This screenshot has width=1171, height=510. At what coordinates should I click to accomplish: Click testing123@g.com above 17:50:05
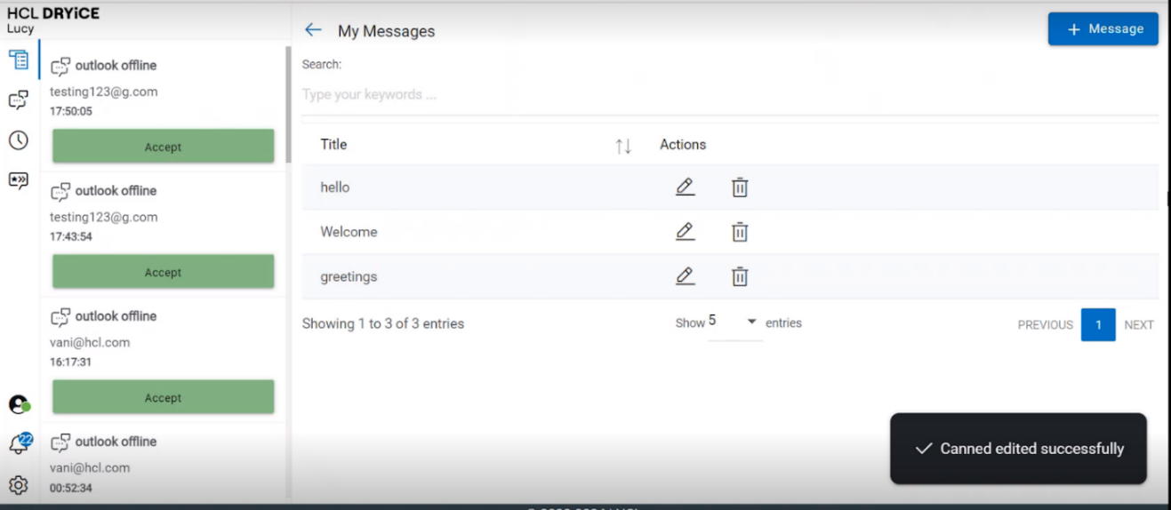[x=104, y=92]
